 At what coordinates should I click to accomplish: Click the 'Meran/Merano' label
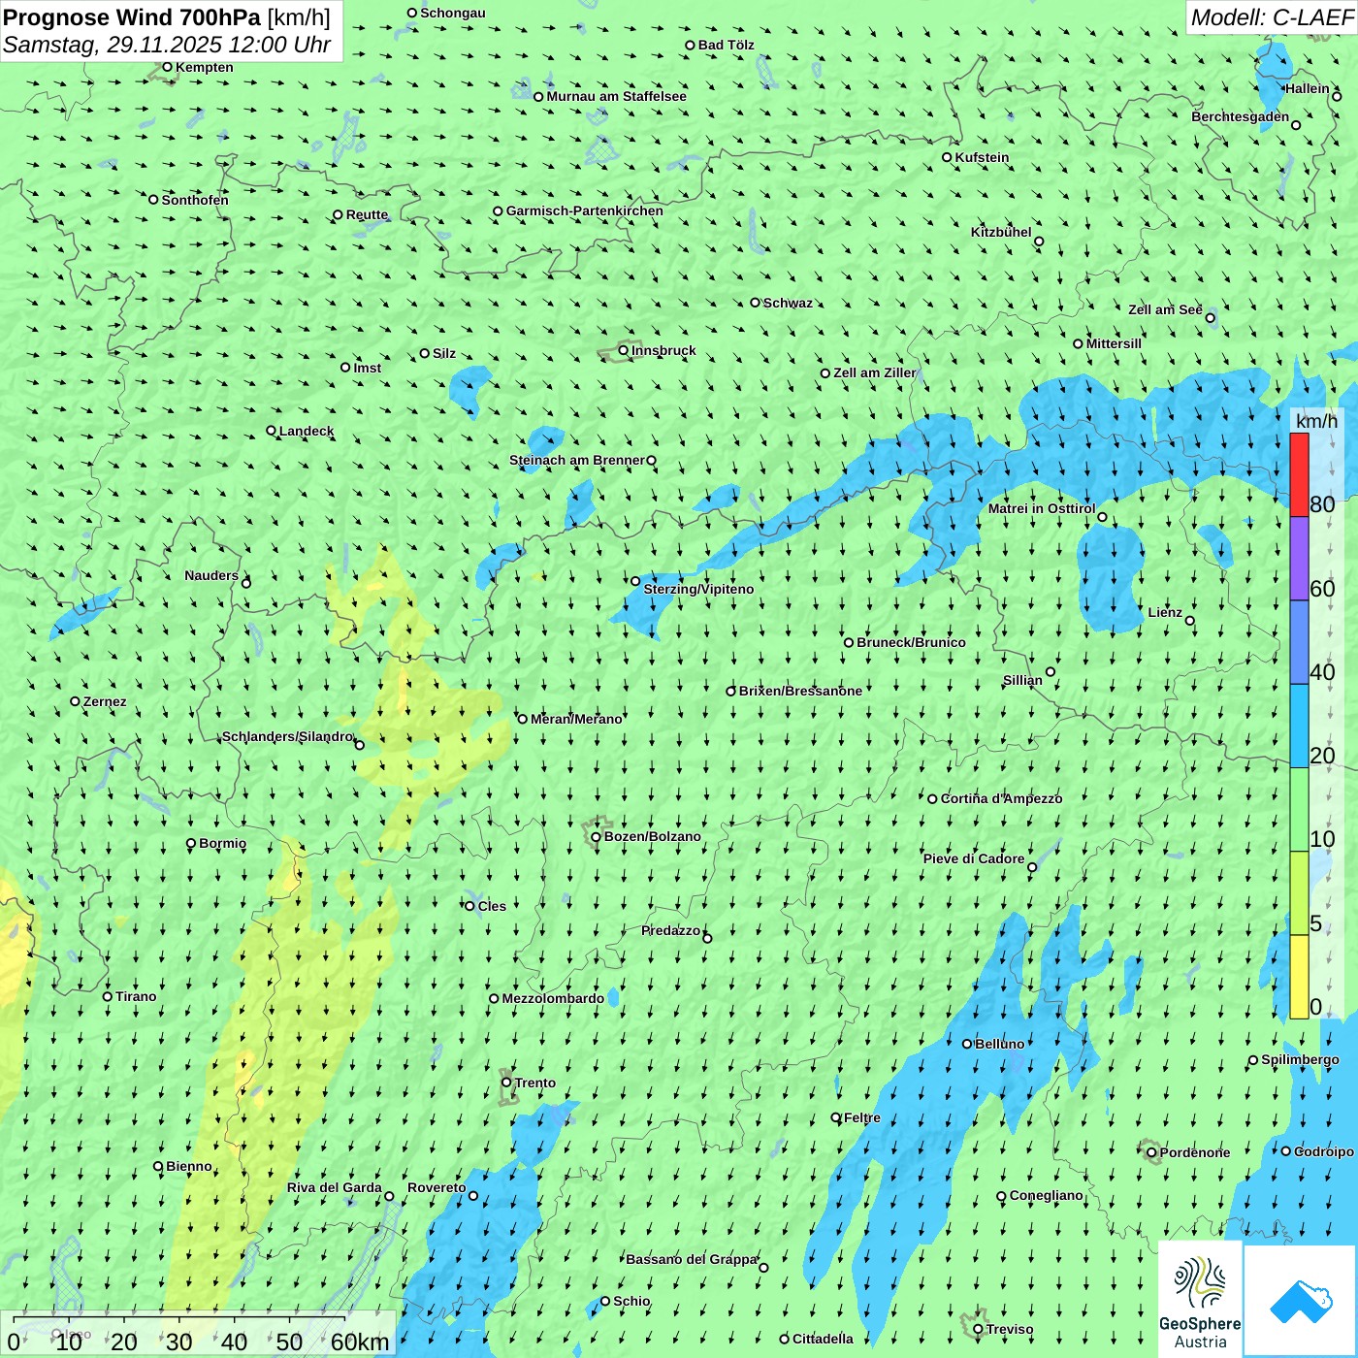[576, 719]
